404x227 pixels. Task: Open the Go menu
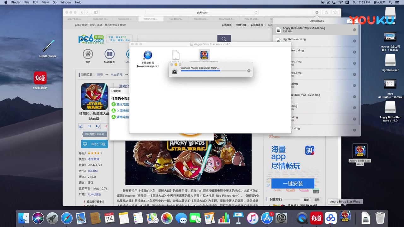click(55, 2)
